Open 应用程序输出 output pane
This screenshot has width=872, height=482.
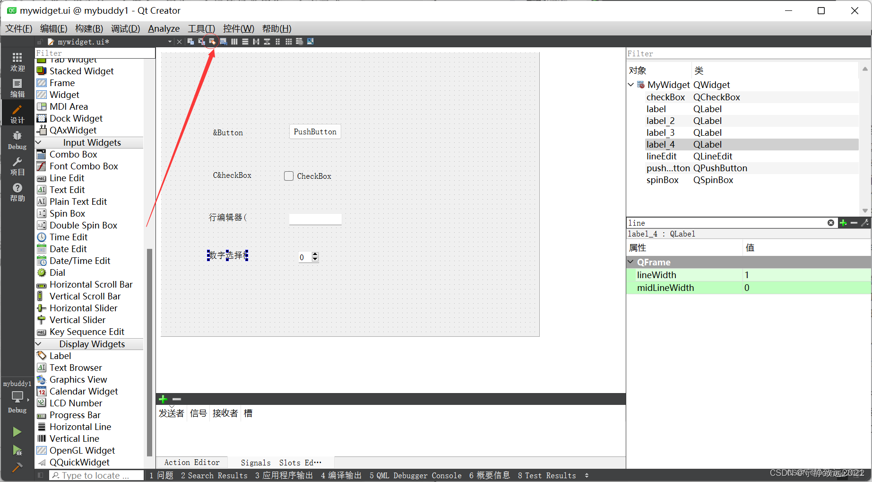point(284,475)
